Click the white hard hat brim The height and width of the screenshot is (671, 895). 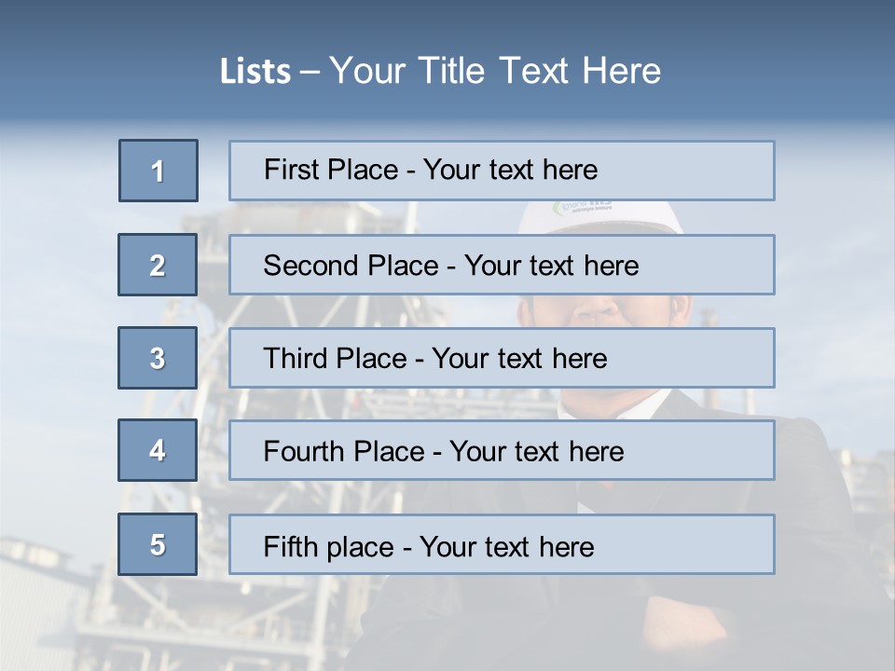(x=599, y=228)
